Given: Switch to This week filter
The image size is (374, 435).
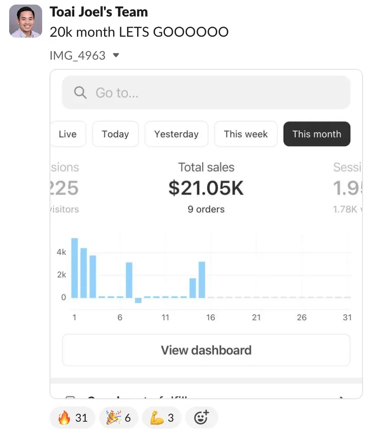Looking at the screenshot, I should (246, 134).
